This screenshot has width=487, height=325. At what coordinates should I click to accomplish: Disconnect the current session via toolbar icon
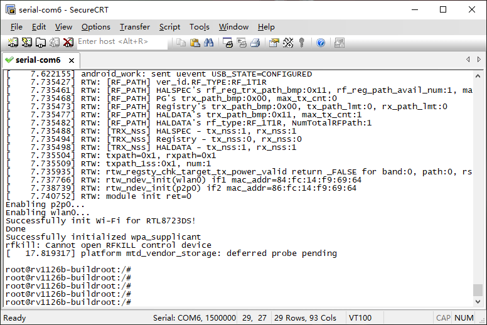(x=68, y=43)
